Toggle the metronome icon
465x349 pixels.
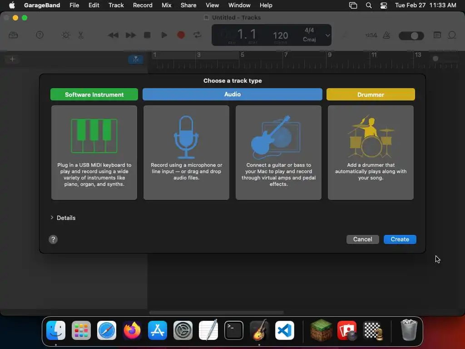386,35
